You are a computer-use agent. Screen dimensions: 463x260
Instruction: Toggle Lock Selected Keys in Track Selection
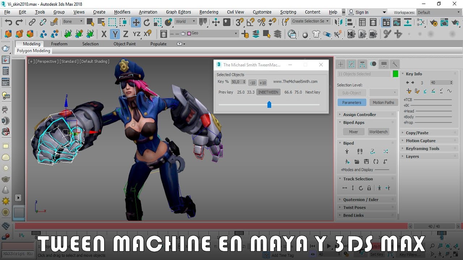(369, 188)
